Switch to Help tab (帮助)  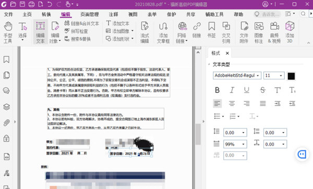(238, 15)
